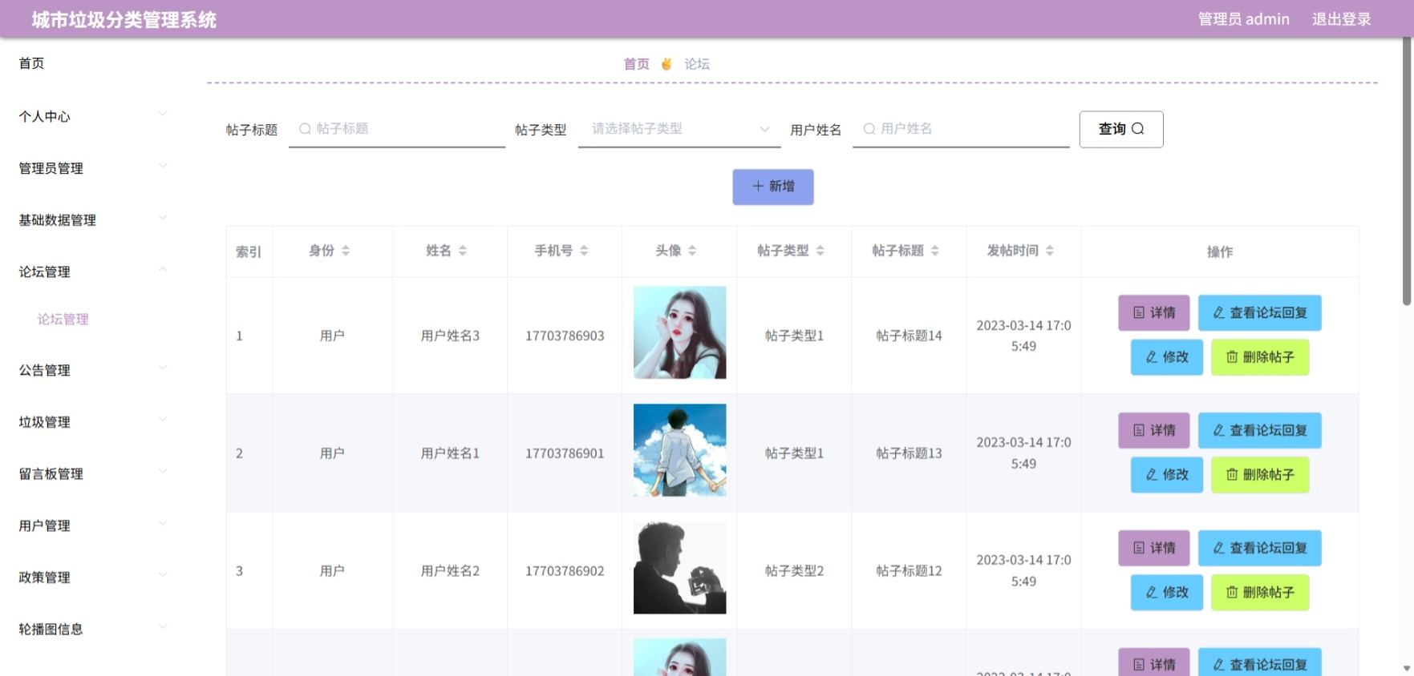Click 删除帖子 for 帖子标题14 row
Image resolution: width=1414 pixels, height=676 pixels.
tap(1260, 357)
